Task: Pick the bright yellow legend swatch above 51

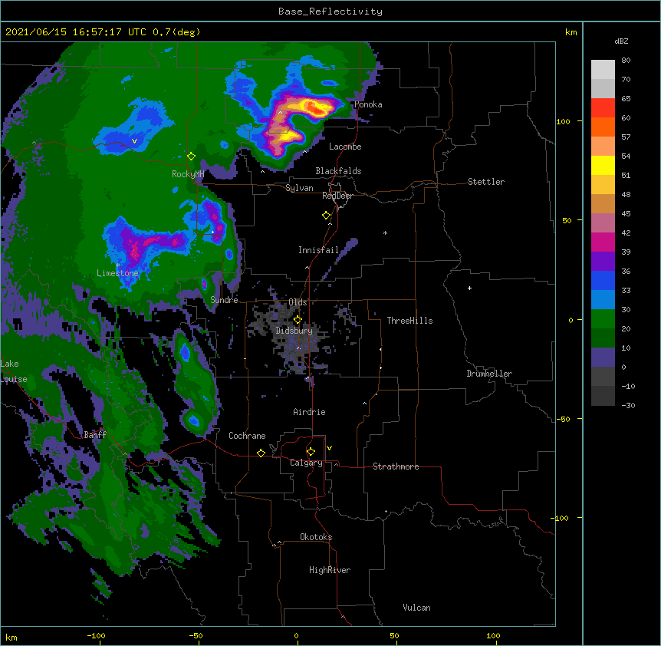Action: click(x=603, y=165)
